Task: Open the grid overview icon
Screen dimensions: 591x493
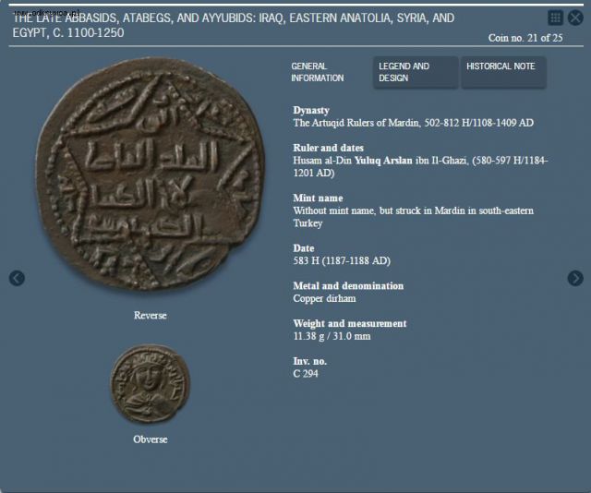Action: tap(555, 18)
